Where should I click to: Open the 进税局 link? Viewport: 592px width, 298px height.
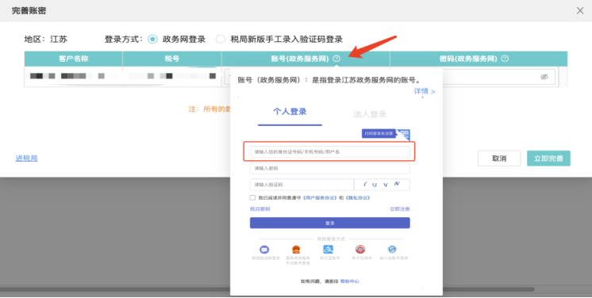(26, 159)
